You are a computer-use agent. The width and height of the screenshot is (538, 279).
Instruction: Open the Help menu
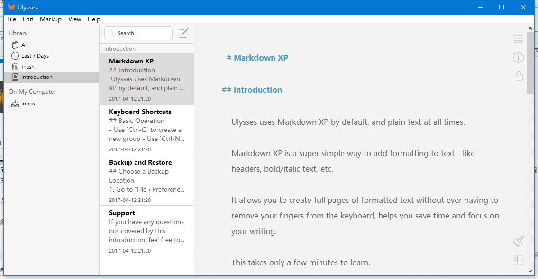[94, 19]
